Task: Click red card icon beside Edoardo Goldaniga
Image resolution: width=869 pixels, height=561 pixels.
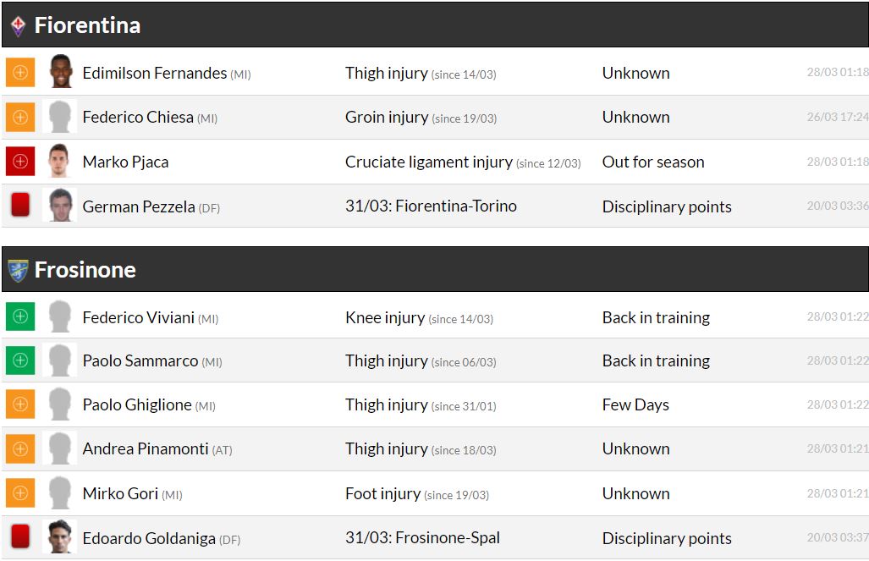Action: point(20,537)
